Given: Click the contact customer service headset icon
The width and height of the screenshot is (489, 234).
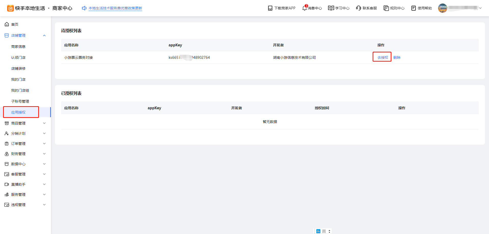Looking at the screenshot, I should click(x=358, y=8).
